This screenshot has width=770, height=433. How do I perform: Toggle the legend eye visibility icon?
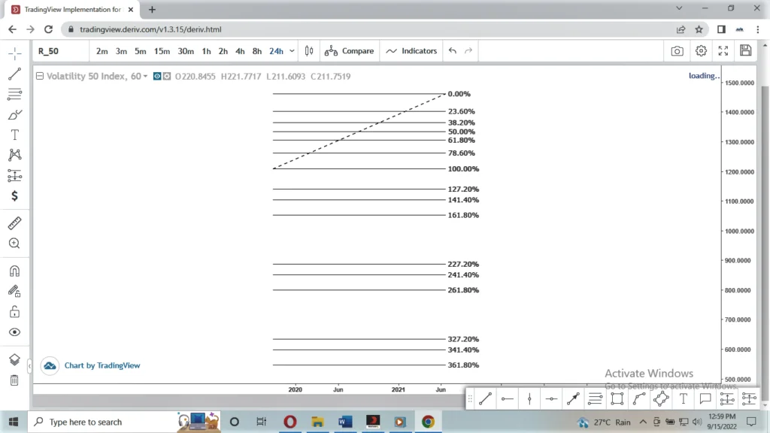[x=157, y=76]
